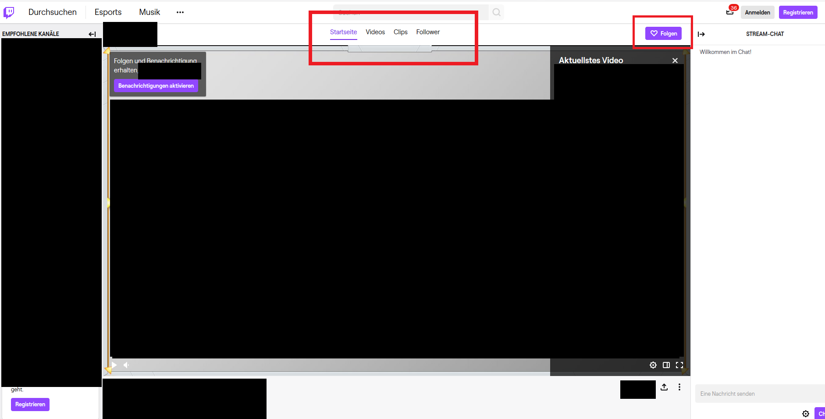825x419 pixels.
Task: Switch to the Clips tab
Action: click(x=400, y=32)
